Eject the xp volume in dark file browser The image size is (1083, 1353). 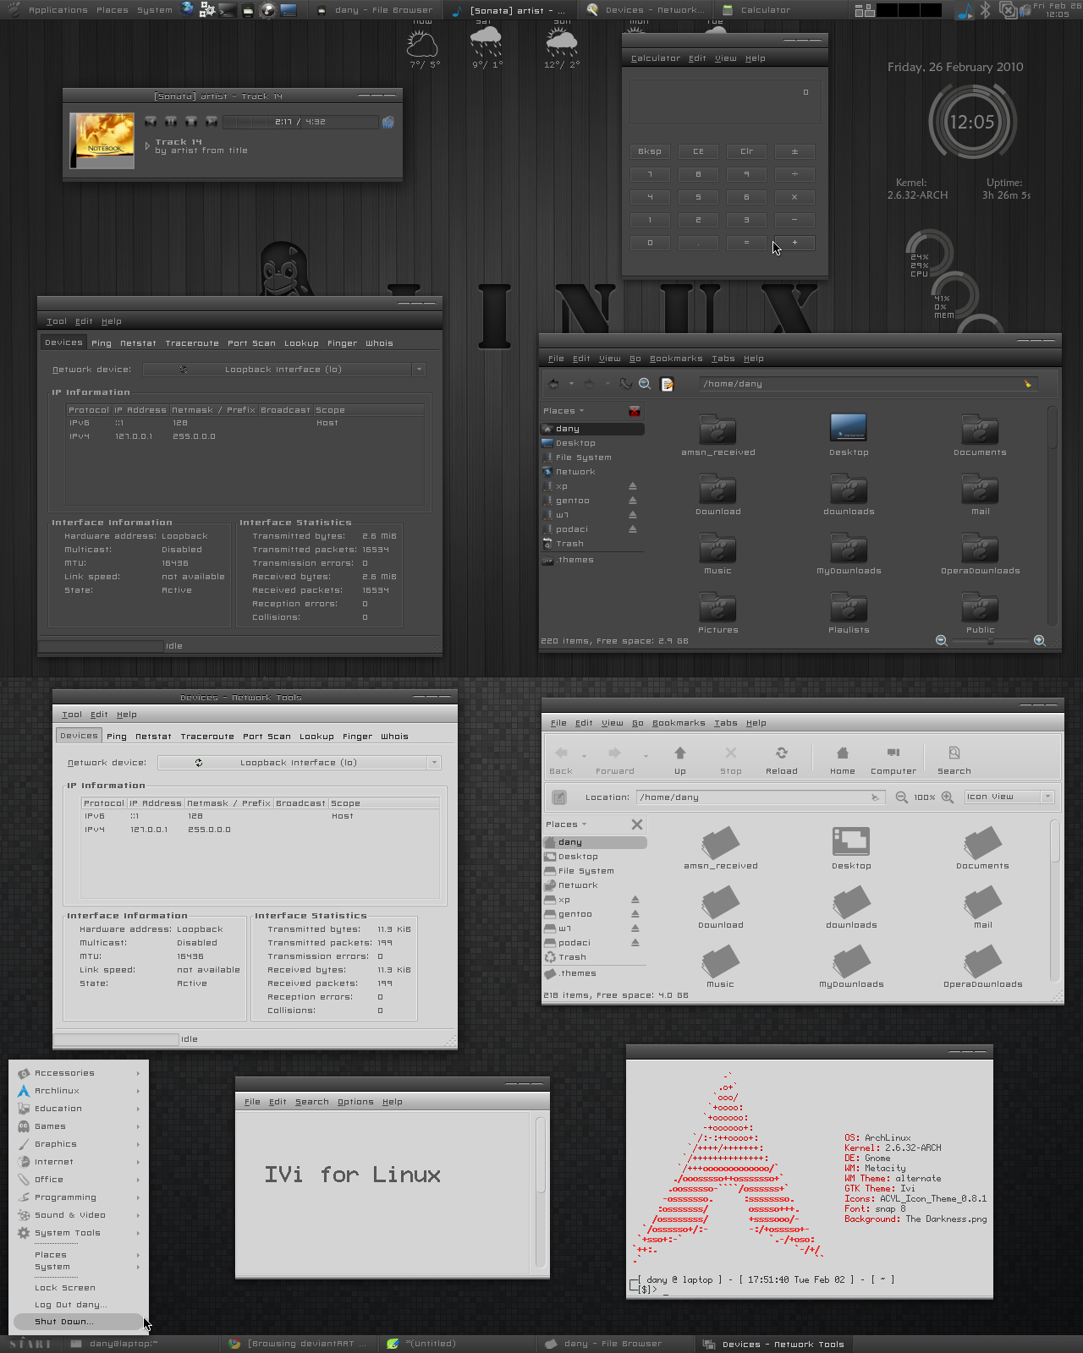pos(632,486)
